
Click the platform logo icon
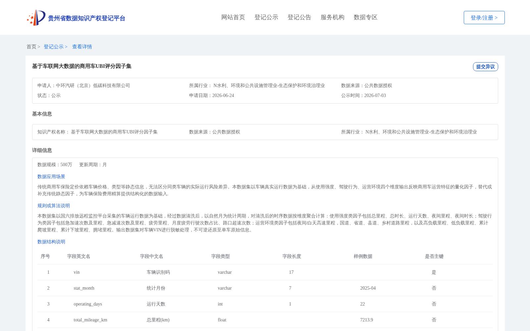36,18
